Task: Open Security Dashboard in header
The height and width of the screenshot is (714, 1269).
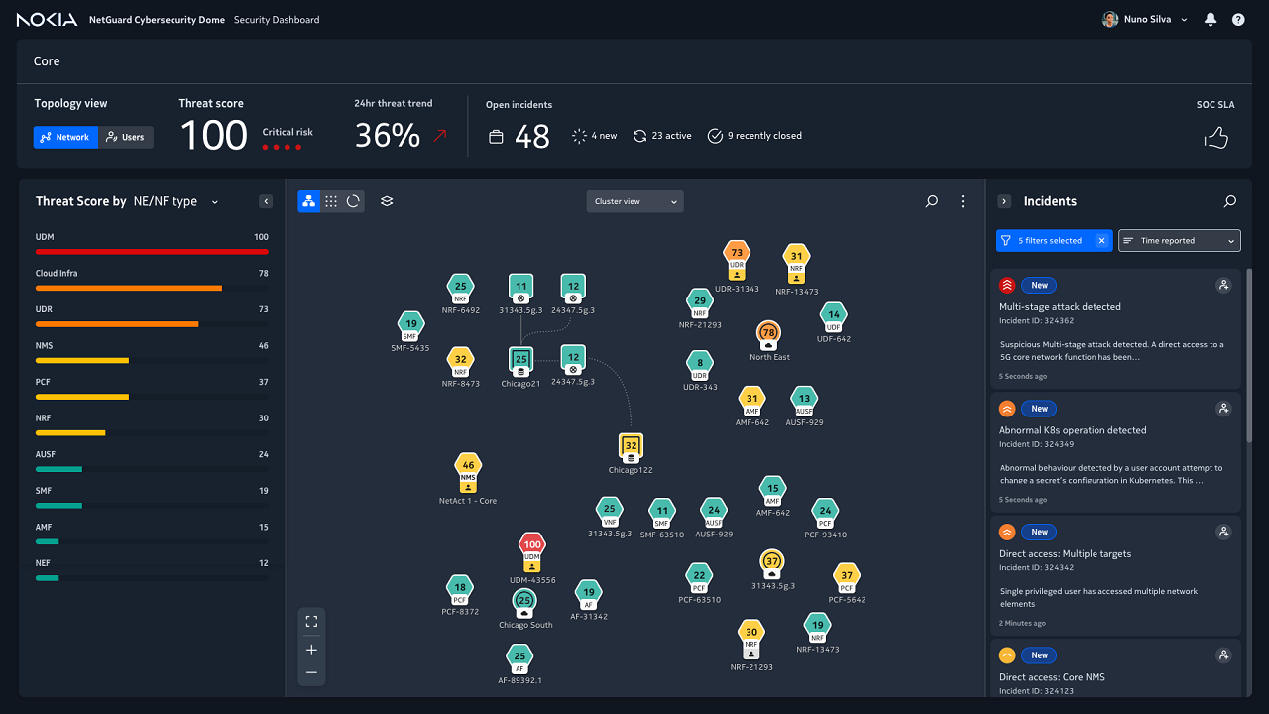Action: pos(277,20)
